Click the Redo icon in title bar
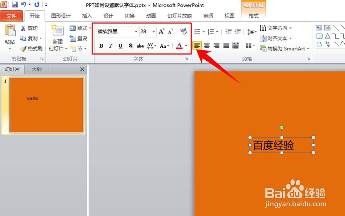The image size is (345, 216). [x=37, y=4]
